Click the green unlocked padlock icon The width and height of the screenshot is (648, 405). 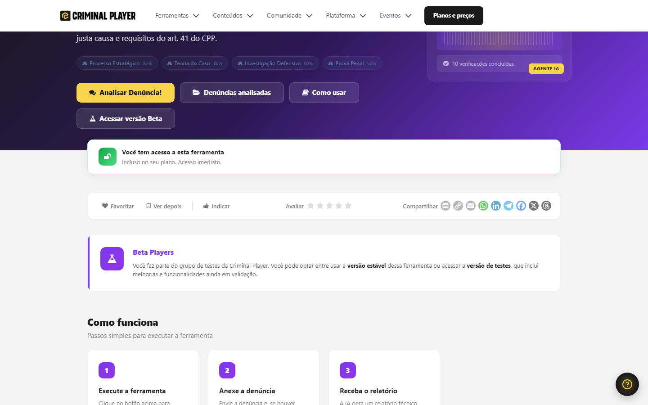[108, 157]
